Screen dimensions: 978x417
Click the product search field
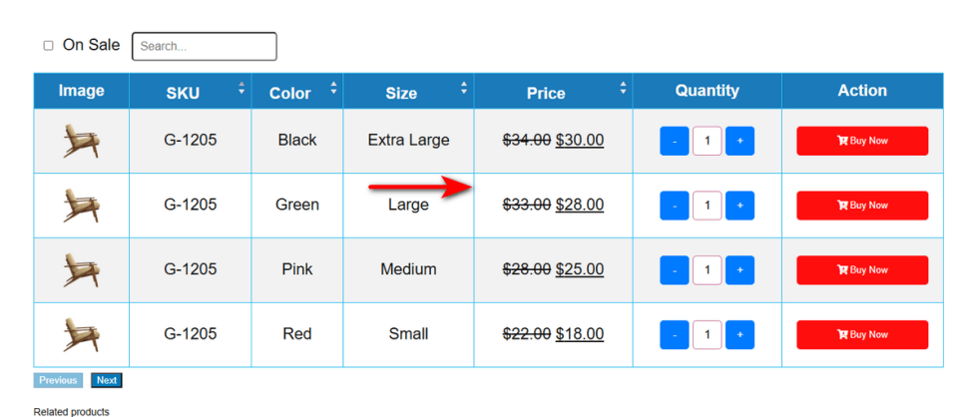tap(204, 46)
